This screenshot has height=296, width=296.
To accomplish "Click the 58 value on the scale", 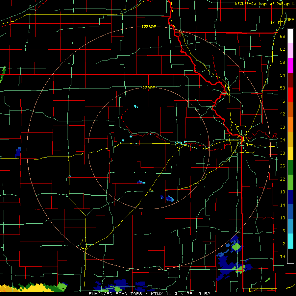I will [x=283, y=62].
